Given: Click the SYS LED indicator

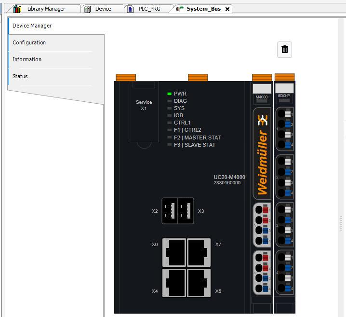Looking at the screenshot, I should pos(169,108).
